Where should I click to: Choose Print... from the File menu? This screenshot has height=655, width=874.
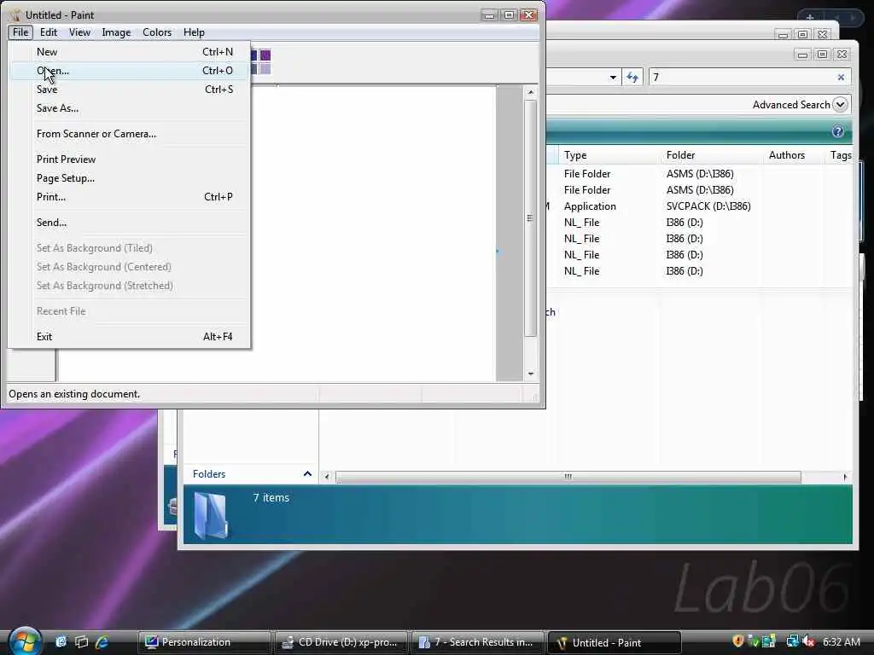coord(130,197)
